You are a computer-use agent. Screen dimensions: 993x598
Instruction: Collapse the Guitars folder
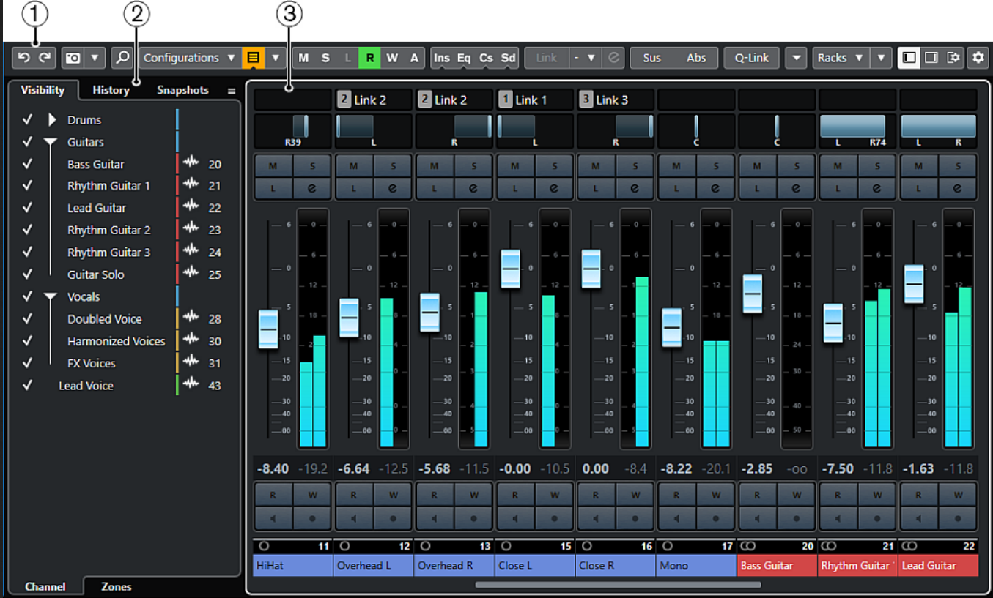coord(51,143)
